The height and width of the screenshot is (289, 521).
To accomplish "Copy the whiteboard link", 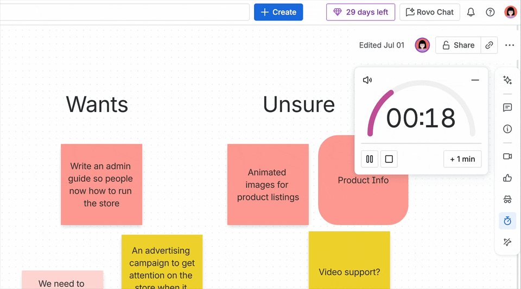I will 489,45.
